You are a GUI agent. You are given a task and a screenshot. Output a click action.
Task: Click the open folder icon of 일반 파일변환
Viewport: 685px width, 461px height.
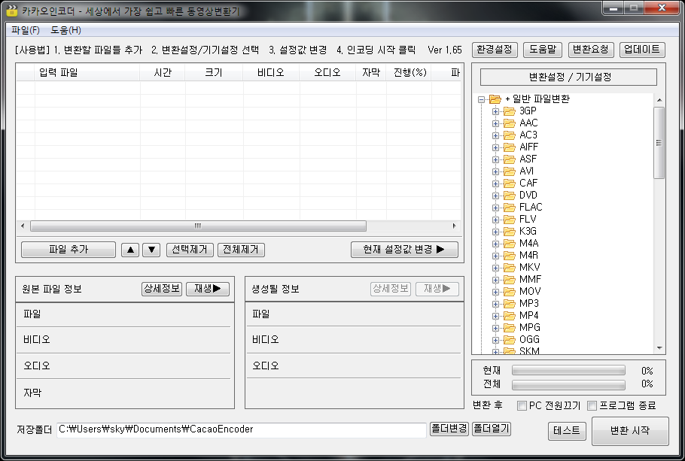click(x=495, y=99)
